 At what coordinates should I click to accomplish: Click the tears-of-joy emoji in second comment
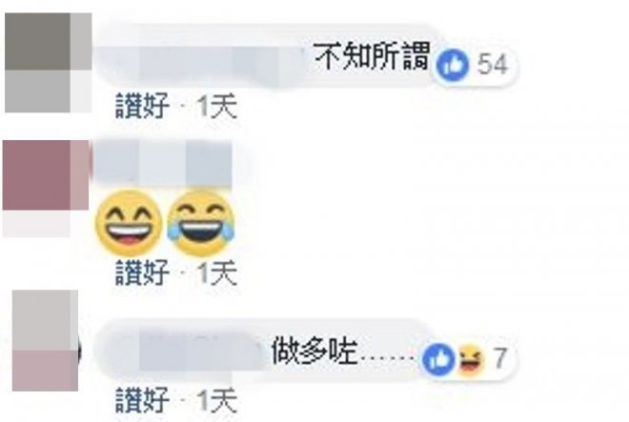coord(200,224)
